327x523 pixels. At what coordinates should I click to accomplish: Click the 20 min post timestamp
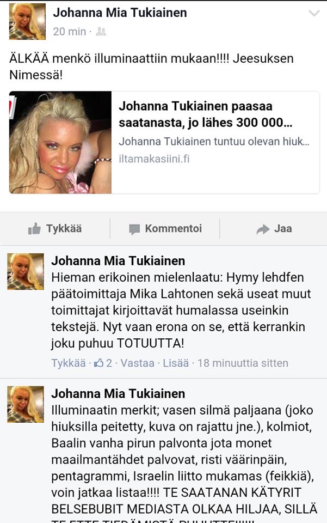point(69,32)
